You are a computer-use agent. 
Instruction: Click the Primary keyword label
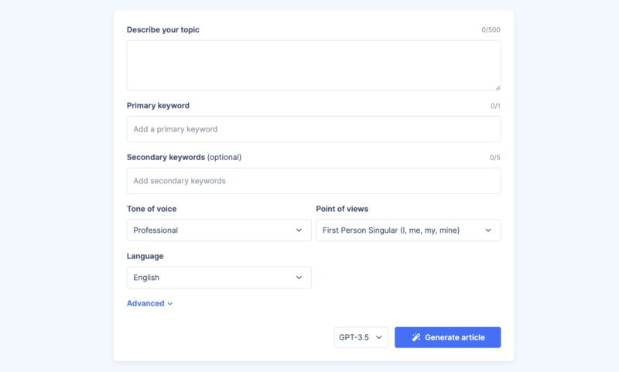(x=158, y=105)
